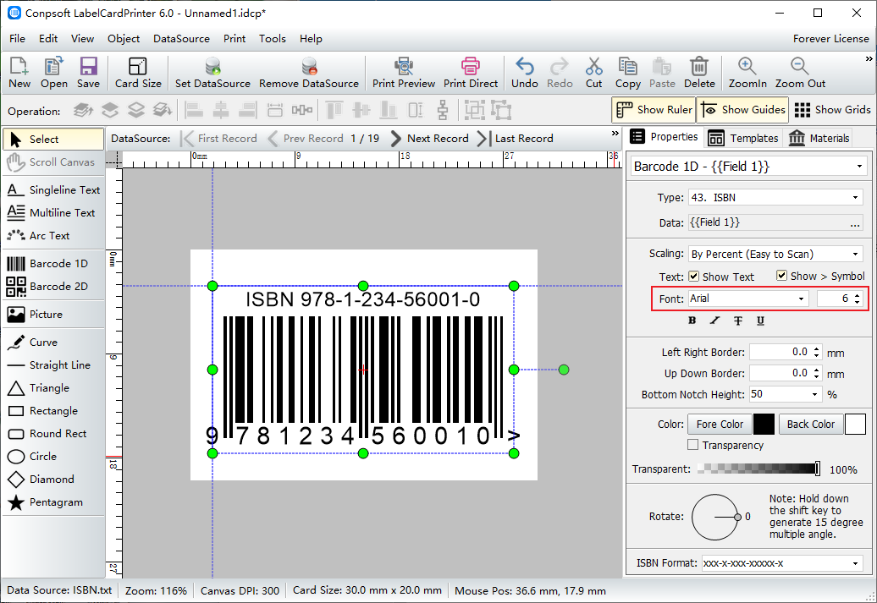Open the DataSource menu
The image size is (877, 603).
[x=181, y=39]
